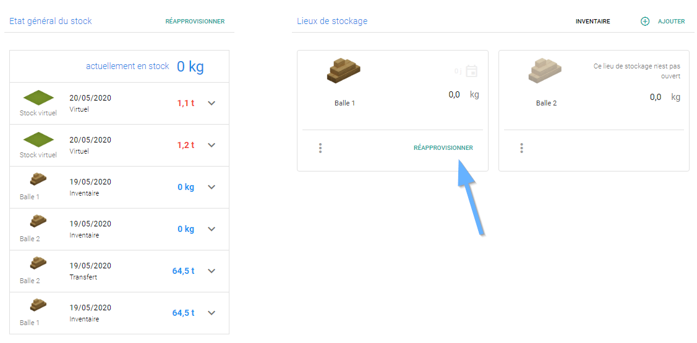Click the red 1,1 t value
Viewport: 697px width, 343px height.
pyautogui.click(x=186, y=103)
